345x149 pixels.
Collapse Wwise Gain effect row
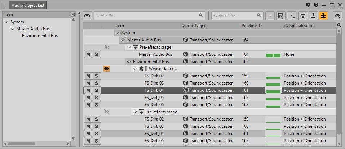coord(135,69)
